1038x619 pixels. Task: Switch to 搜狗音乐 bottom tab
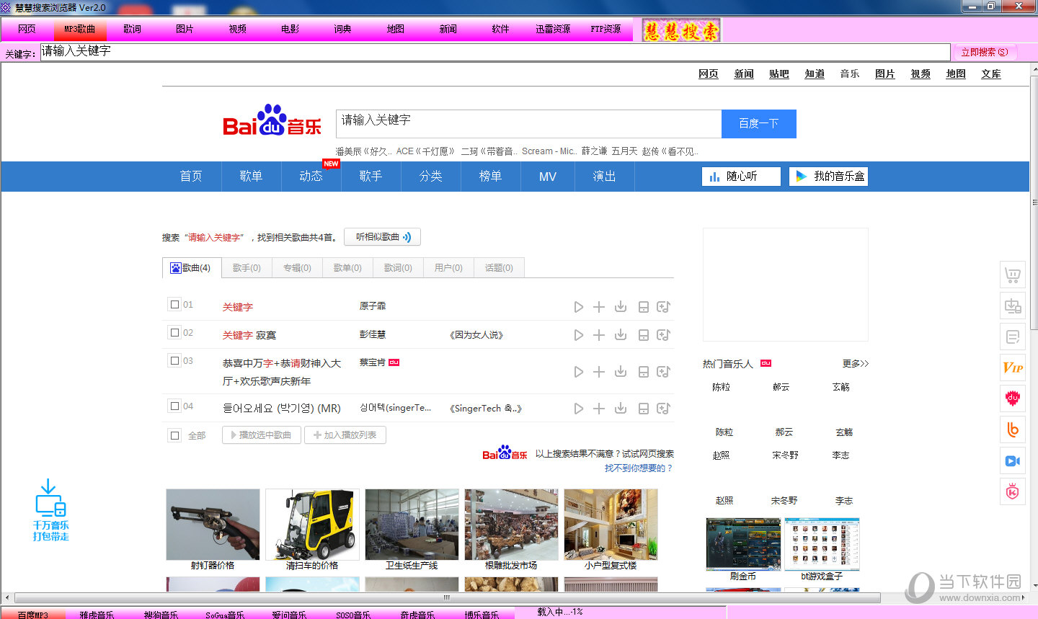click(161, 614)
